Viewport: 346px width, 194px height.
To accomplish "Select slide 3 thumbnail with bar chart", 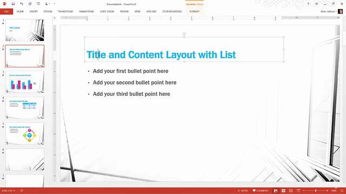I will [25, 82].
